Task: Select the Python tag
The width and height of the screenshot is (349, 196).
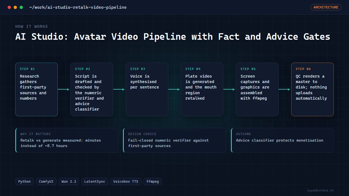Action: click(x=25, y=182)
